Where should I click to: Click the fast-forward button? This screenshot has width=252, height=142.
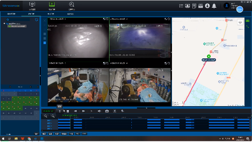pyautogui.click(x=83, y=111)
